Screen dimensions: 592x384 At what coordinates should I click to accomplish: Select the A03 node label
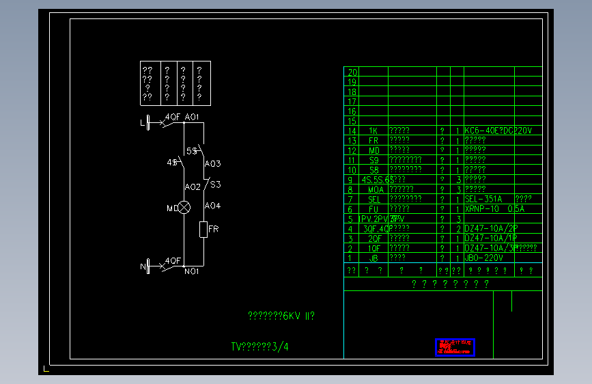pyautogui.click(x=212, y=164)
